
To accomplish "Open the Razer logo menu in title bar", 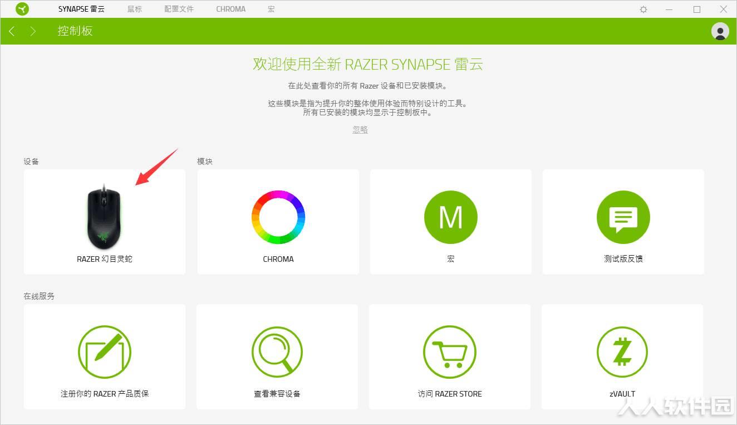I will pos(22,9).
